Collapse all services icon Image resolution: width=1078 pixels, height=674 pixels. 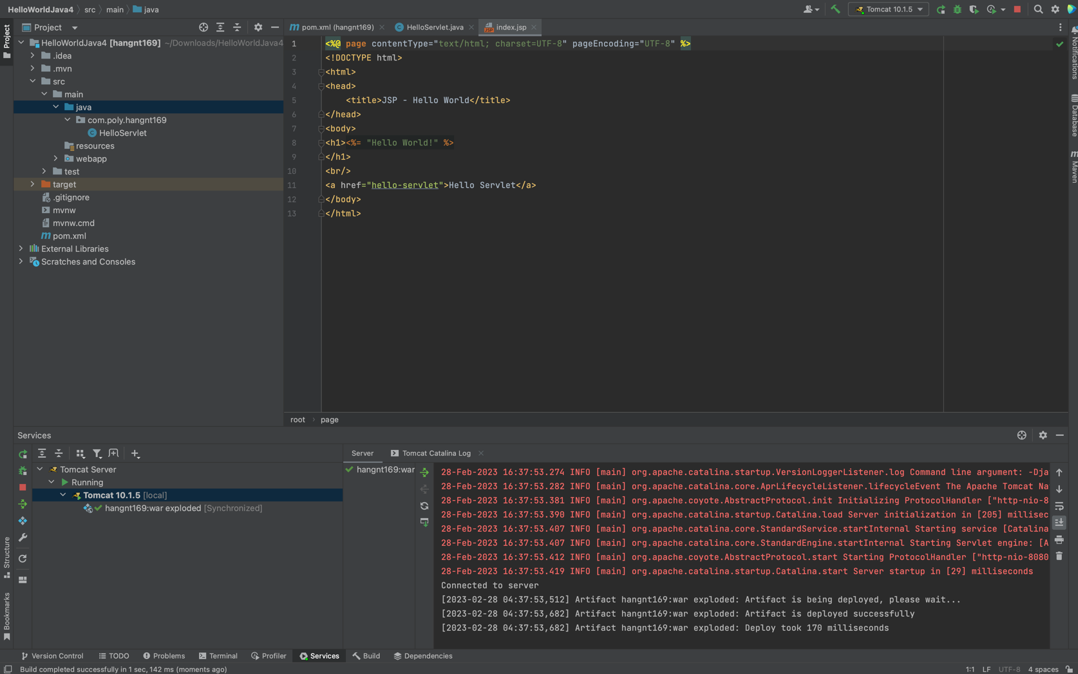[59, 453]
